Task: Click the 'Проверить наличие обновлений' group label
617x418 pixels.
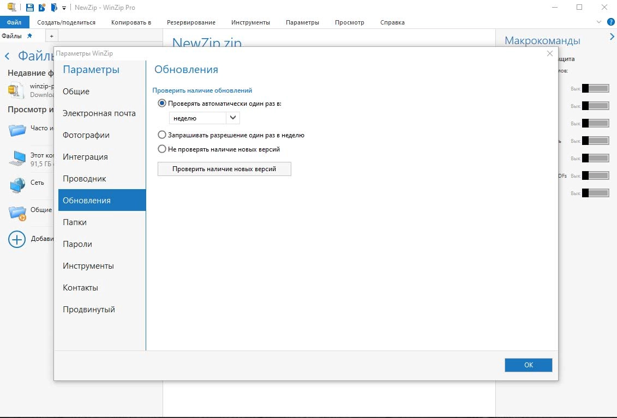Action: click(202, 90)
